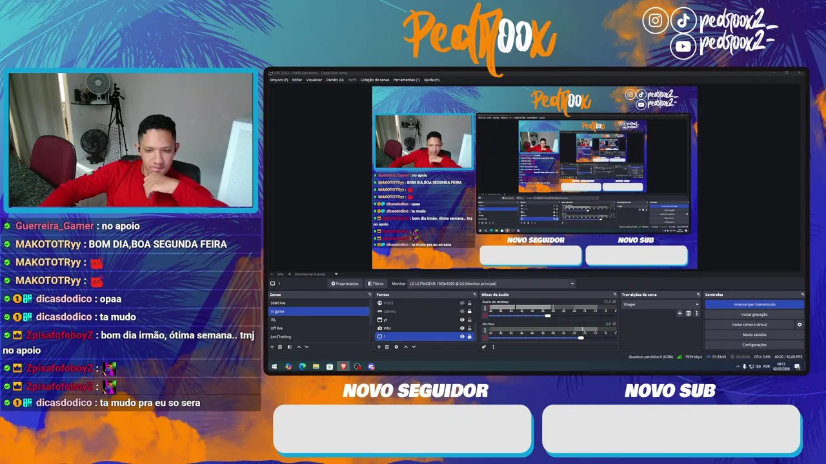
Task: Pop out the Fontes dock icon
Action: coord(475,295)
